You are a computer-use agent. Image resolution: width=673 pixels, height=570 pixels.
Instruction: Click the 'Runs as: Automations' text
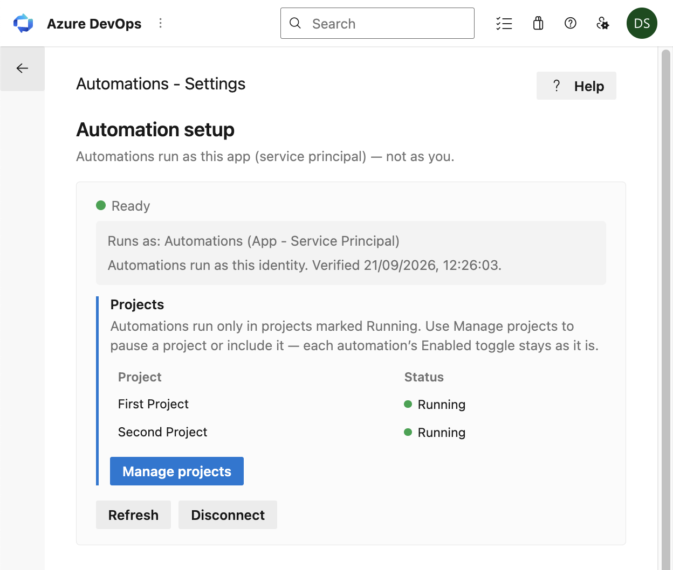[x=253, y=241]
